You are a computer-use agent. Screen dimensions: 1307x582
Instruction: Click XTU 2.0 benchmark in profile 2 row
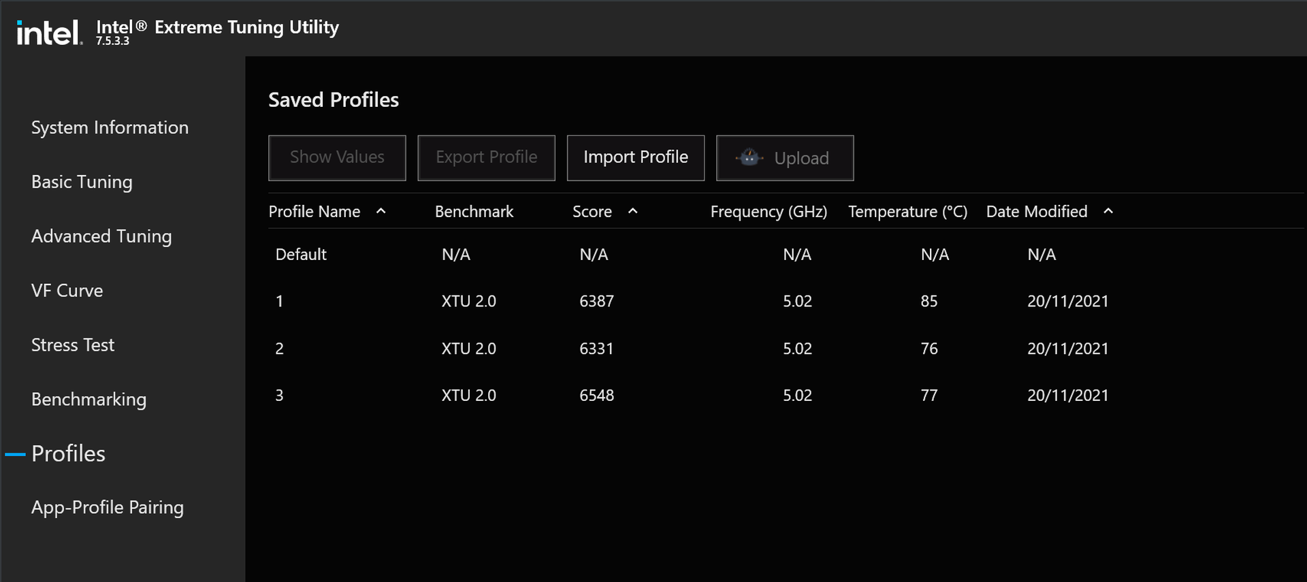468,349
